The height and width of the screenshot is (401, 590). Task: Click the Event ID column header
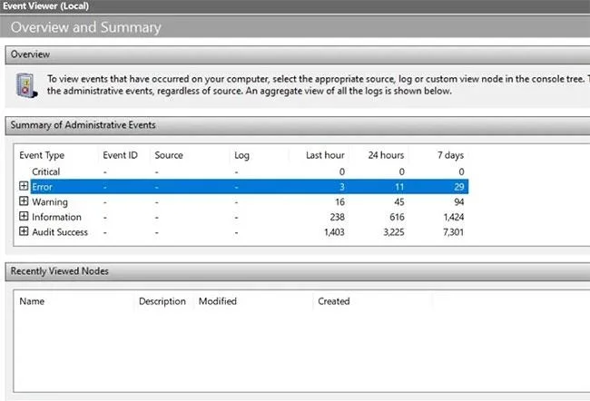click(120, 155)
